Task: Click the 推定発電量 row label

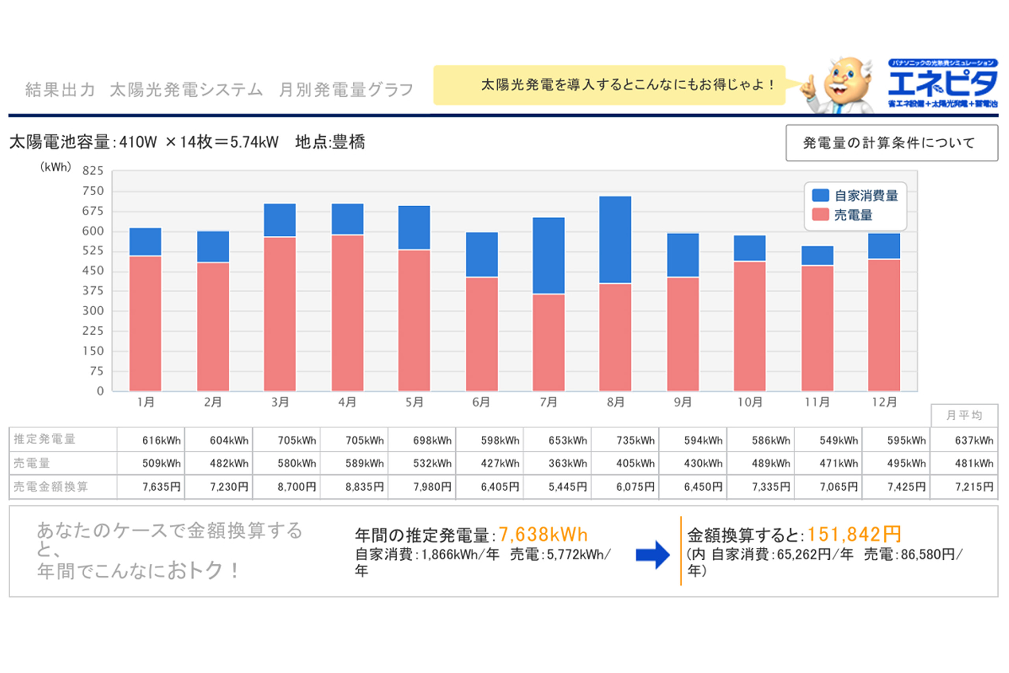Action: click(x=45, y=439)
